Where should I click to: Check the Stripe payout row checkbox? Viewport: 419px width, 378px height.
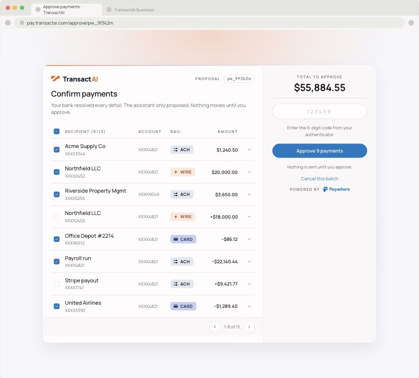click(x=56, y=284)
